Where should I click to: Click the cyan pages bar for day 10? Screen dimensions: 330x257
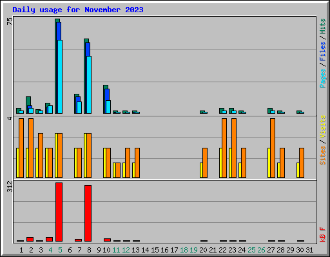coord(108,107)
